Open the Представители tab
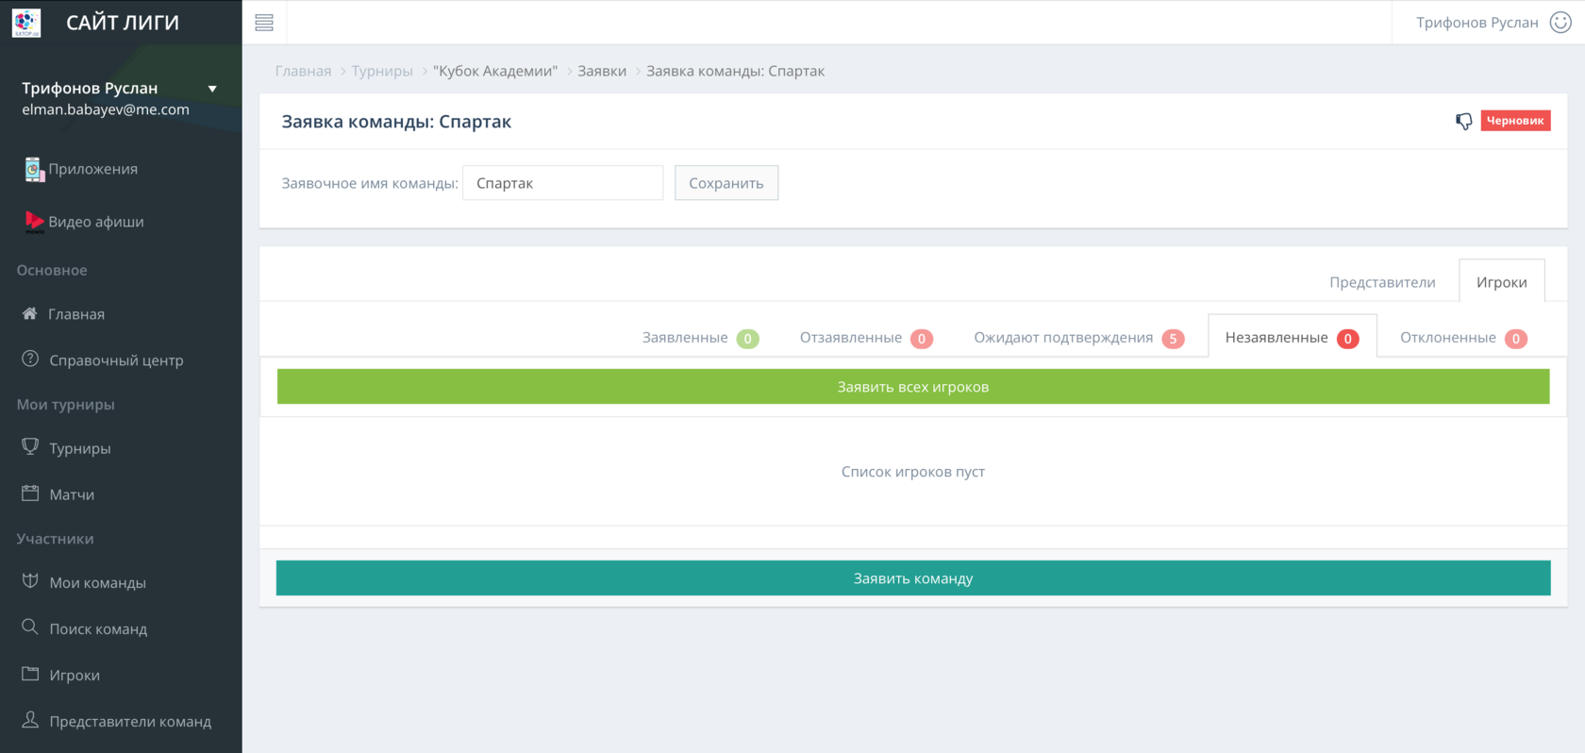 coord(1382,281)
